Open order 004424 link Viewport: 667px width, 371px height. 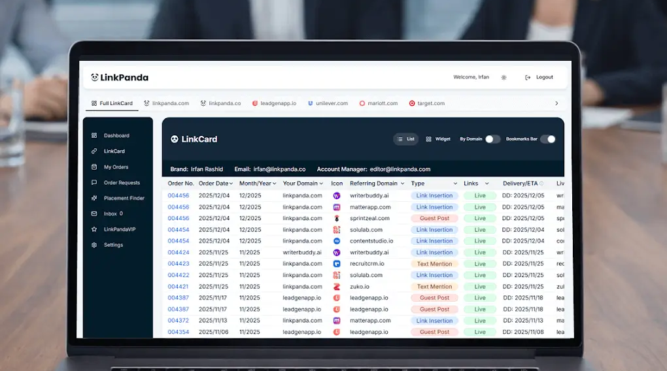point(179,252)
